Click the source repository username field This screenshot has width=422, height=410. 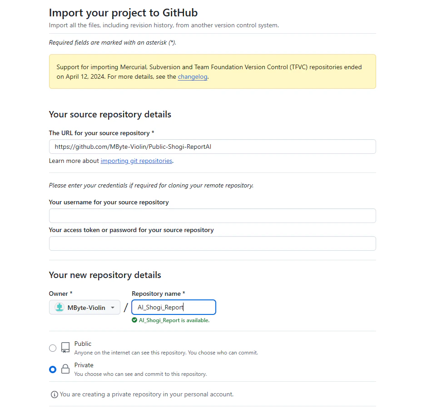coord(212,216)
